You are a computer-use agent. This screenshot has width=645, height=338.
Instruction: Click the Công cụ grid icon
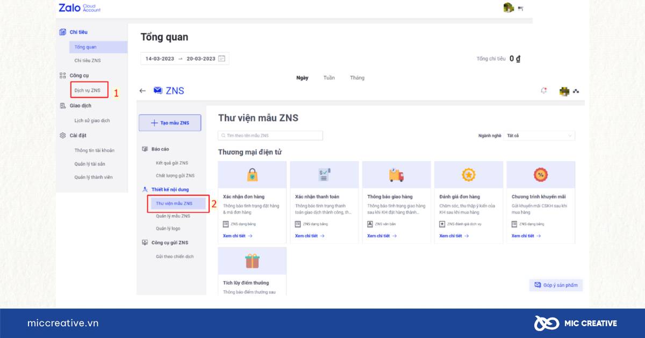coord(63,76)
